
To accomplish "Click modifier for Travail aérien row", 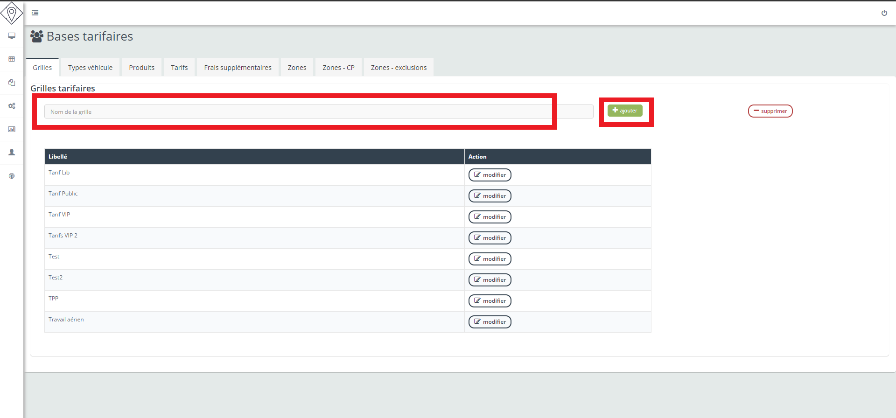I will [x=490, y=322].
